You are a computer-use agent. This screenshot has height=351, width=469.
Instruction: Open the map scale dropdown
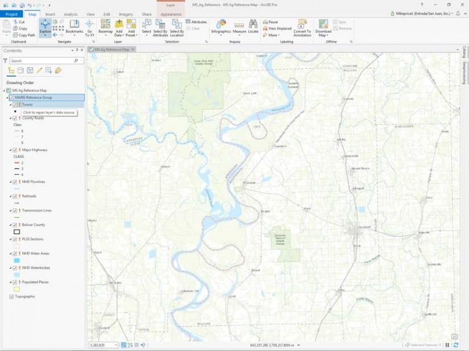pos(115,345)
